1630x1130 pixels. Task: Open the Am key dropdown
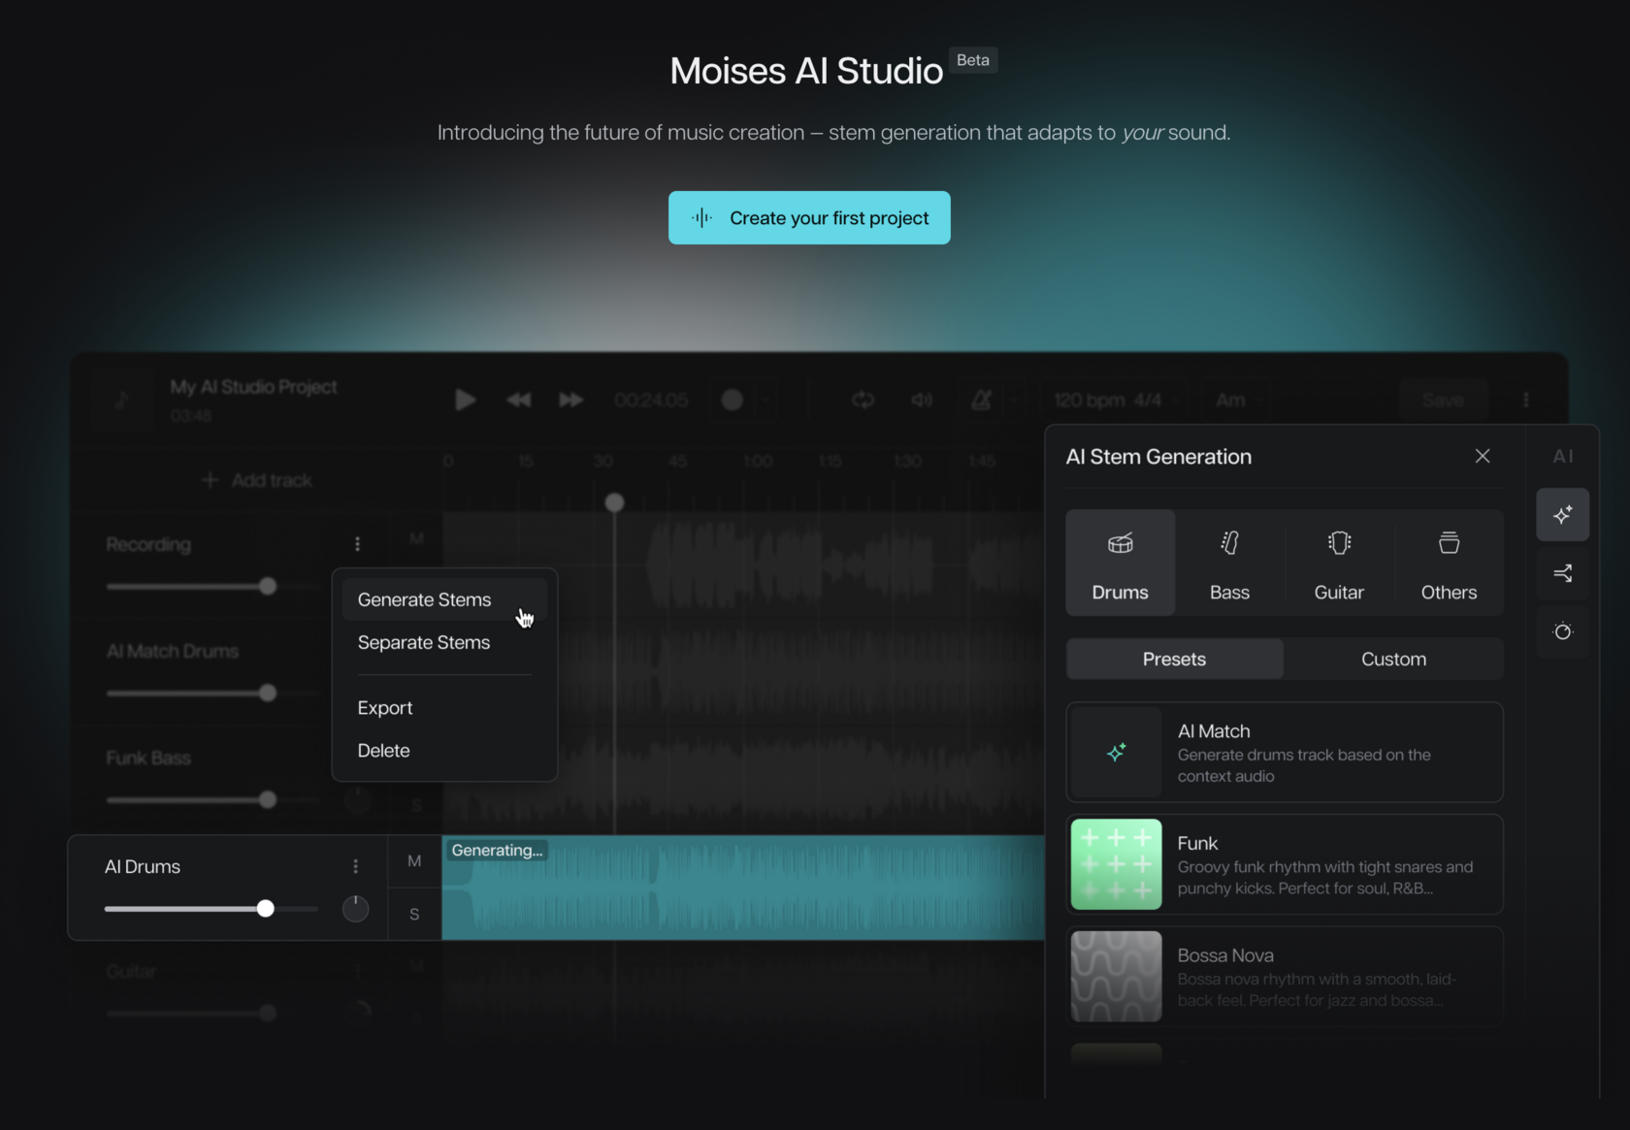[x=1239, y=400]
